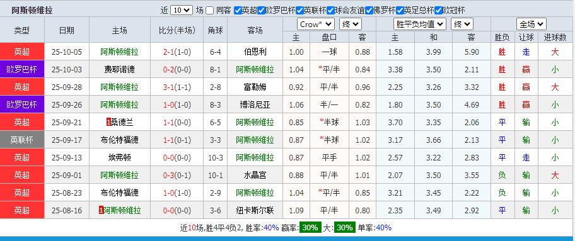
Task: Open the Crow* bookmaker dropdown
Action: pos(316,25)
